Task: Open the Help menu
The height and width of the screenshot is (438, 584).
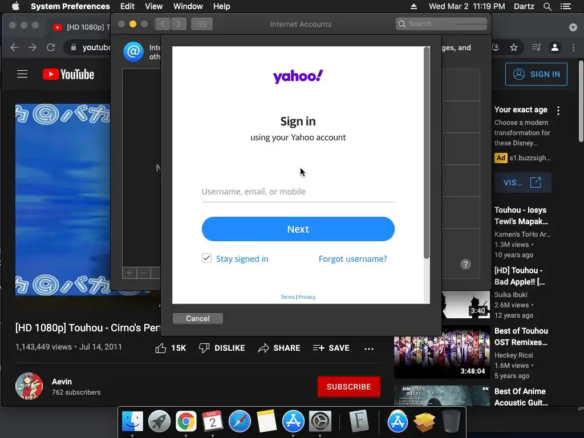Action: 222,6
